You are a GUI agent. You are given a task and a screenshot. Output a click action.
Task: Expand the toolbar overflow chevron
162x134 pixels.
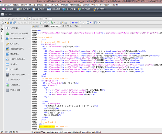(x=29, y=18)
